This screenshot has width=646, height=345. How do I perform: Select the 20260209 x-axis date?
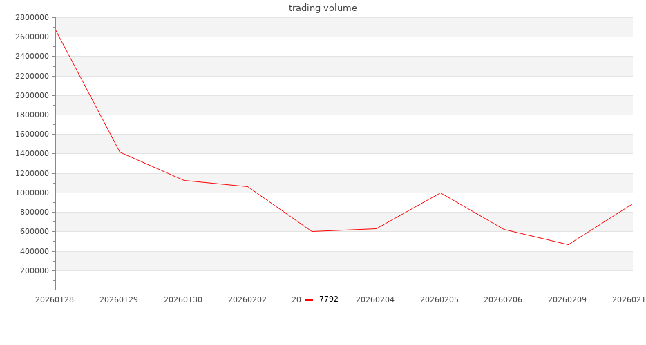coord(567,299)
